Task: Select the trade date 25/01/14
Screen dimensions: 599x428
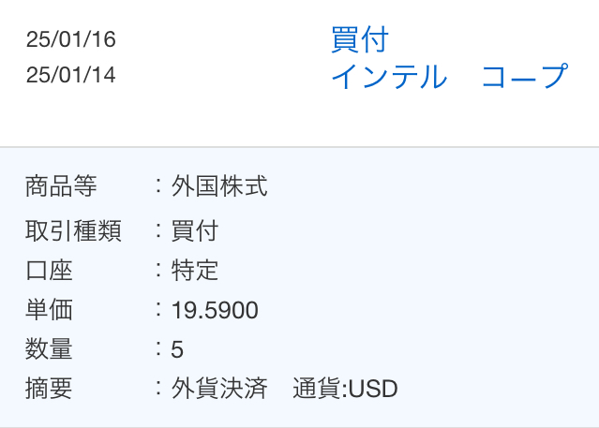Action: [x=71, y=75]
